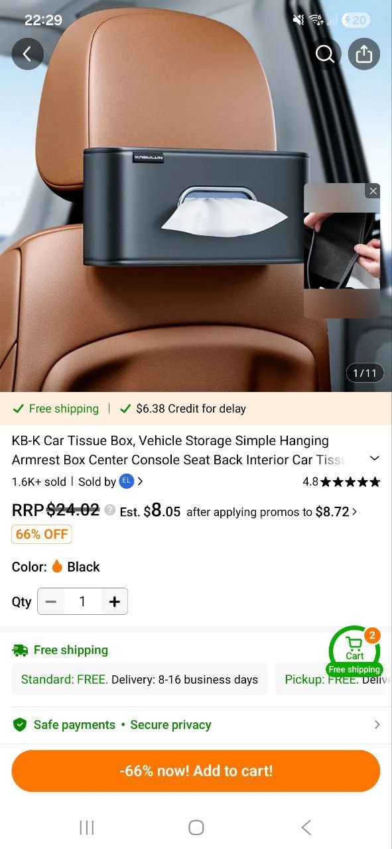
Task: Tap the share icon
Action: point(364,54)
